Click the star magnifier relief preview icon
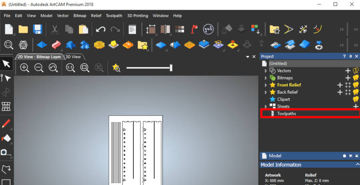Image resolution: width=360 pixels, height=185 pixels. point(116,68)
